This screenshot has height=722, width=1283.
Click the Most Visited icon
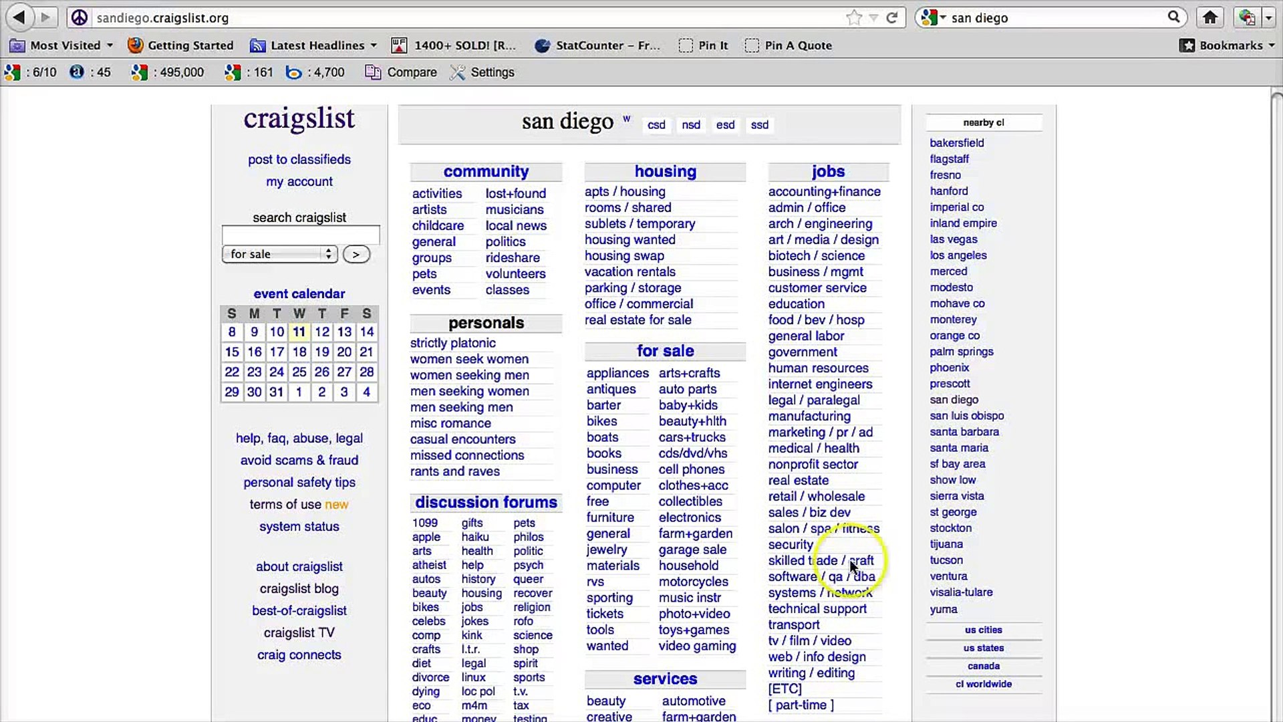tap(17, 45)
